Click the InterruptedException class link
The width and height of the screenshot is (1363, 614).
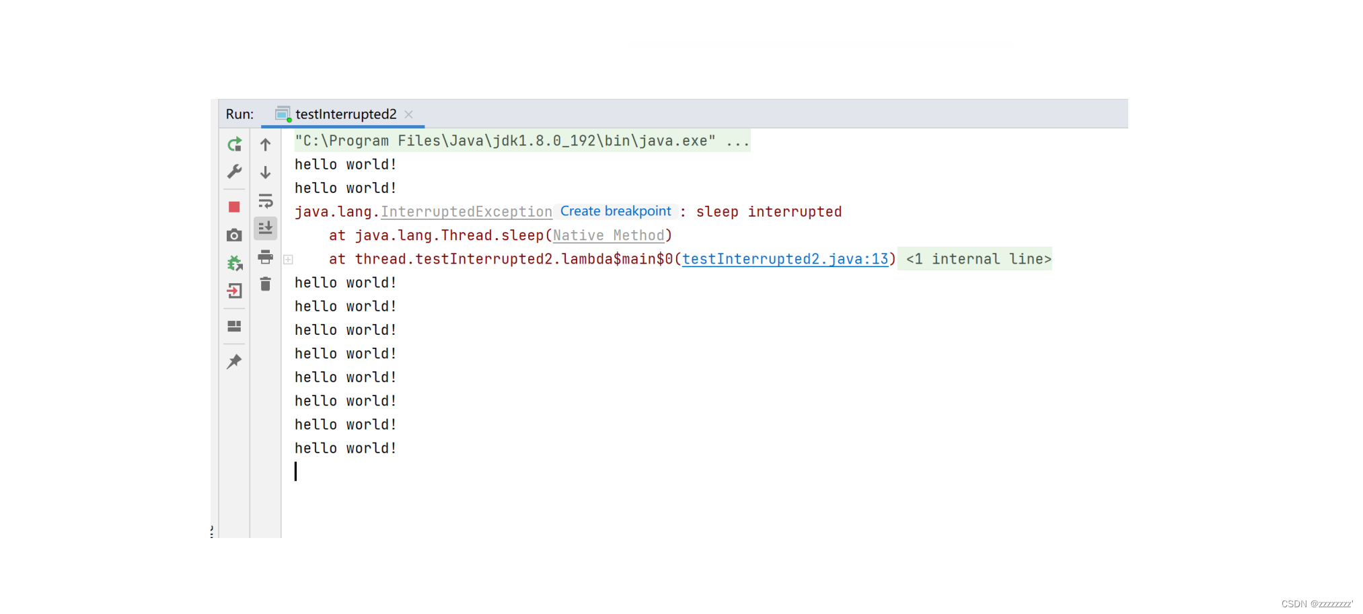466,212
